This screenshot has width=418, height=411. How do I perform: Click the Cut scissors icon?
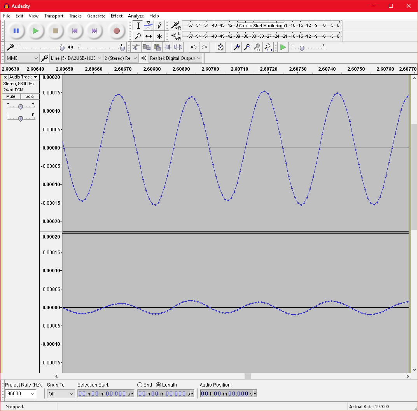pyautogui.click(x=136, y=47)
